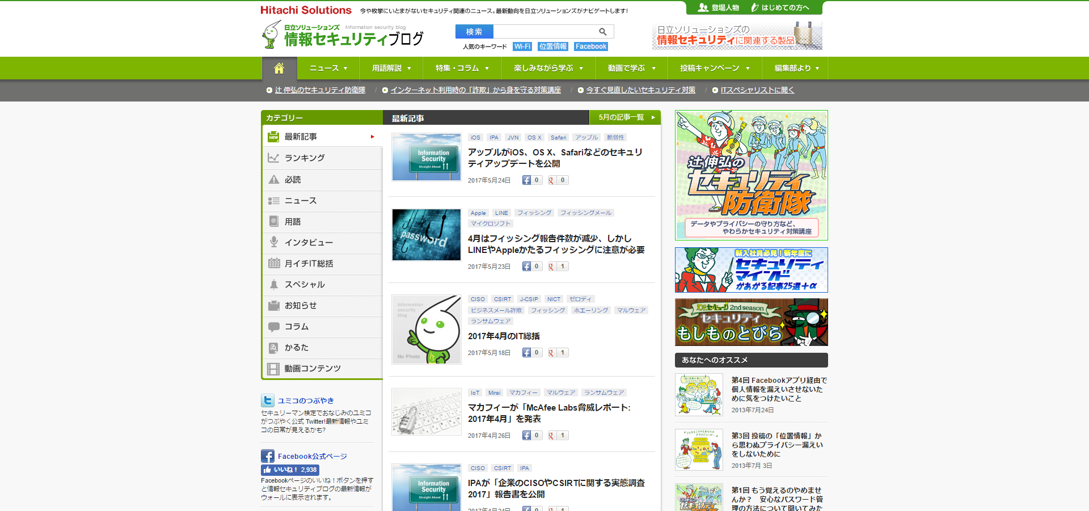Click the Safari tag on first article
The width and height of the screenshot is (1089, 511).
[558, 137]
